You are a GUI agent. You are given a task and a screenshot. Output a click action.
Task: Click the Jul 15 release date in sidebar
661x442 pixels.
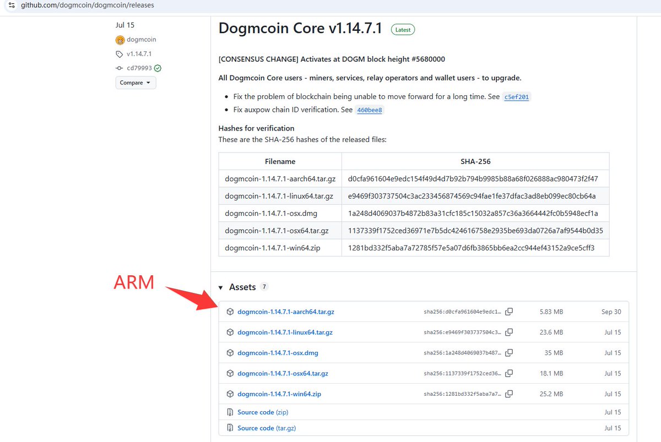pos(125,25)
